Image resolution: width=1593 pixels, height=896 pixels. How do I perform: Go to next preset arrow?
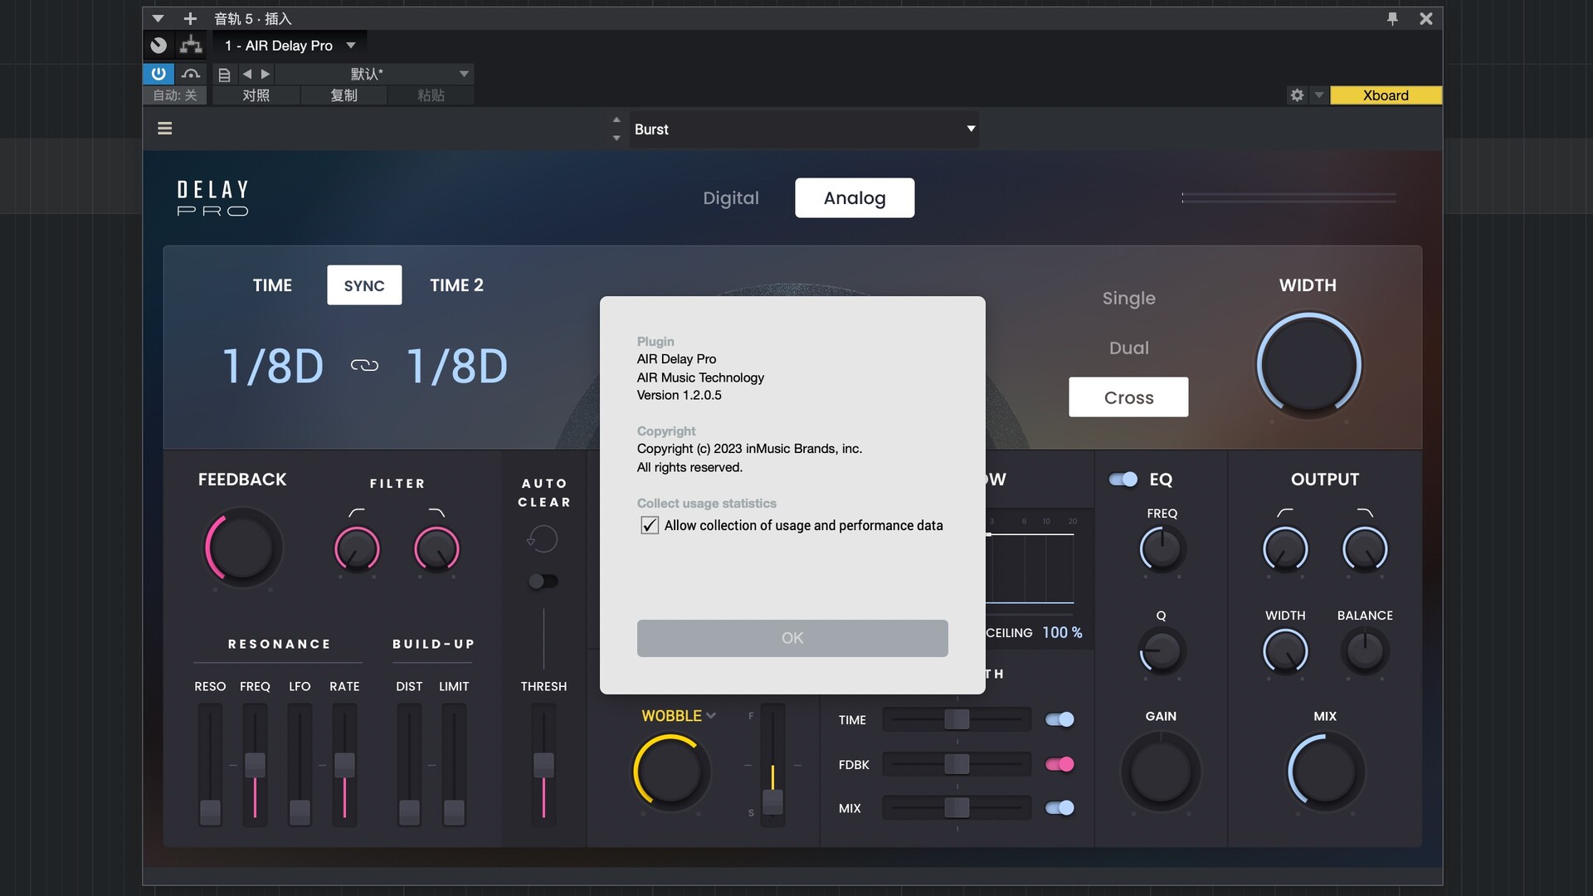tap(265, 74)
